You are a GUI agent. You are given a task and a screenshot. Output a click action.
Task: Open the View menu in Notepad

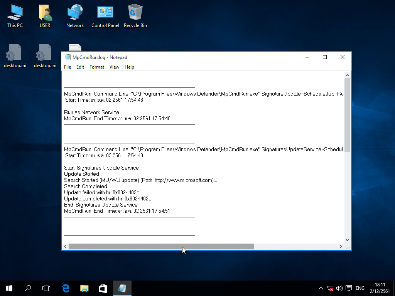point(114,67)
